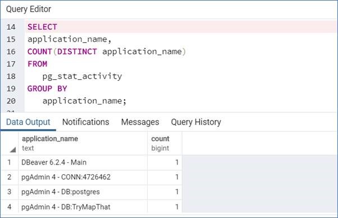Click the COUNT(DISTINCT application_name) line
Screen dimensions: 338x218
(x=107, y=52)
